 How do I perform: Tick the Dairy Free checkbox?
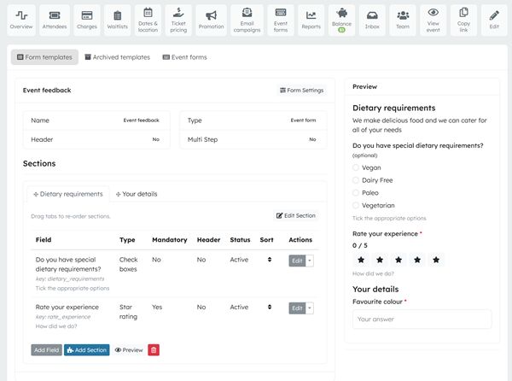click(x=356, y=180)
